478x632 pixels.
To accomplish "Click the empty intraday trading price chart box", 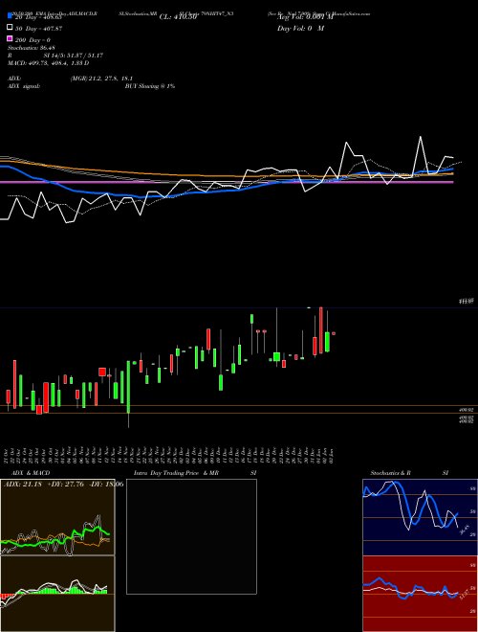I will (x=191, y=536).
